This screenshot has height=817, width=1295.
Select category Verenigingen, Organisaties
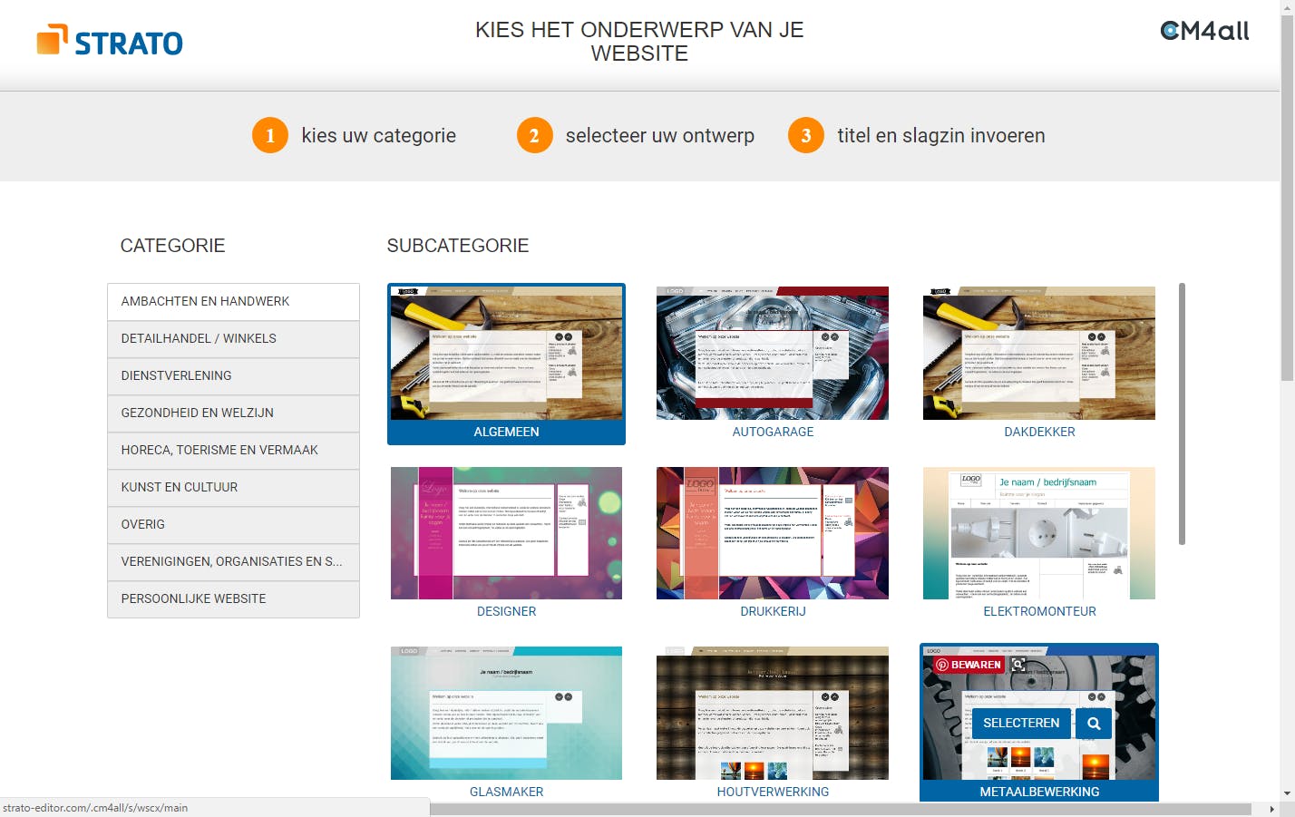(233, 561)
